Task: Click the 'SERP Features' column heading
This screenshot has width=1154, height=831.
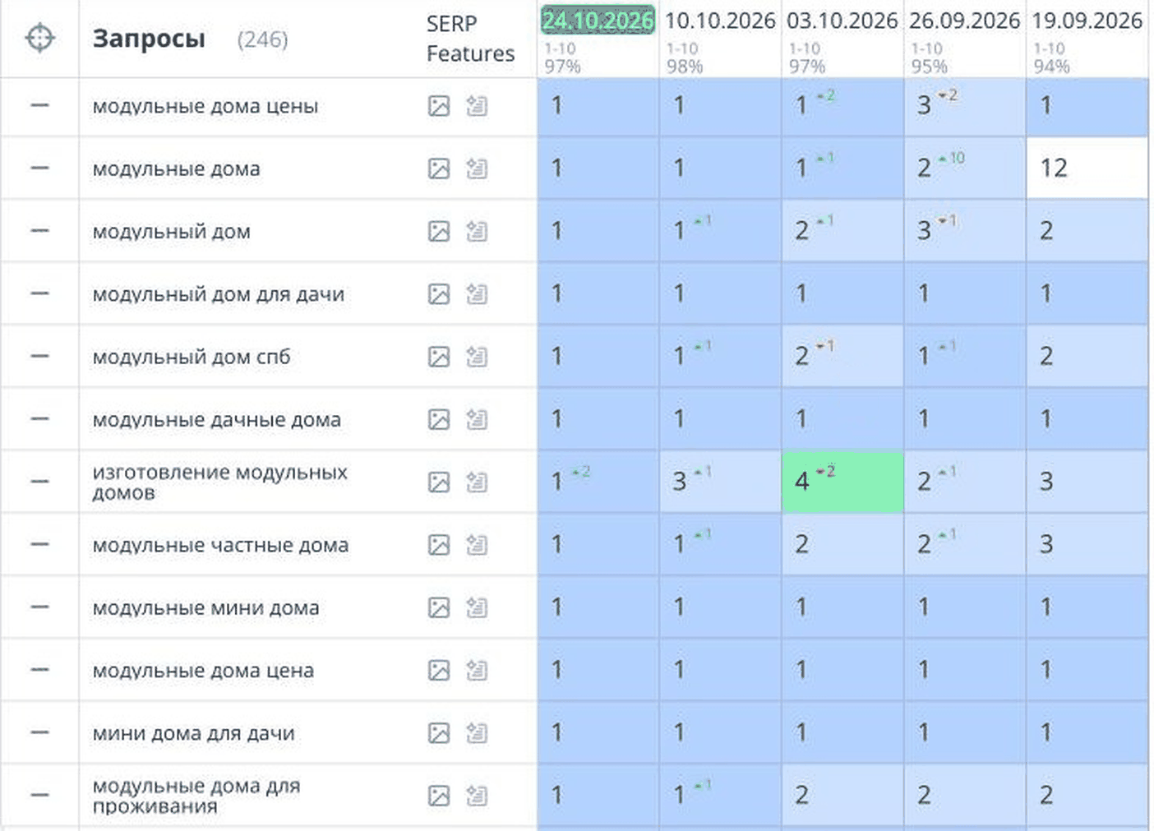Action: click(x=470, y=39)
